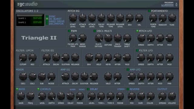Click the PORTA TIME knob
This screenshot has height=109, width=194.
pos(153,18)
